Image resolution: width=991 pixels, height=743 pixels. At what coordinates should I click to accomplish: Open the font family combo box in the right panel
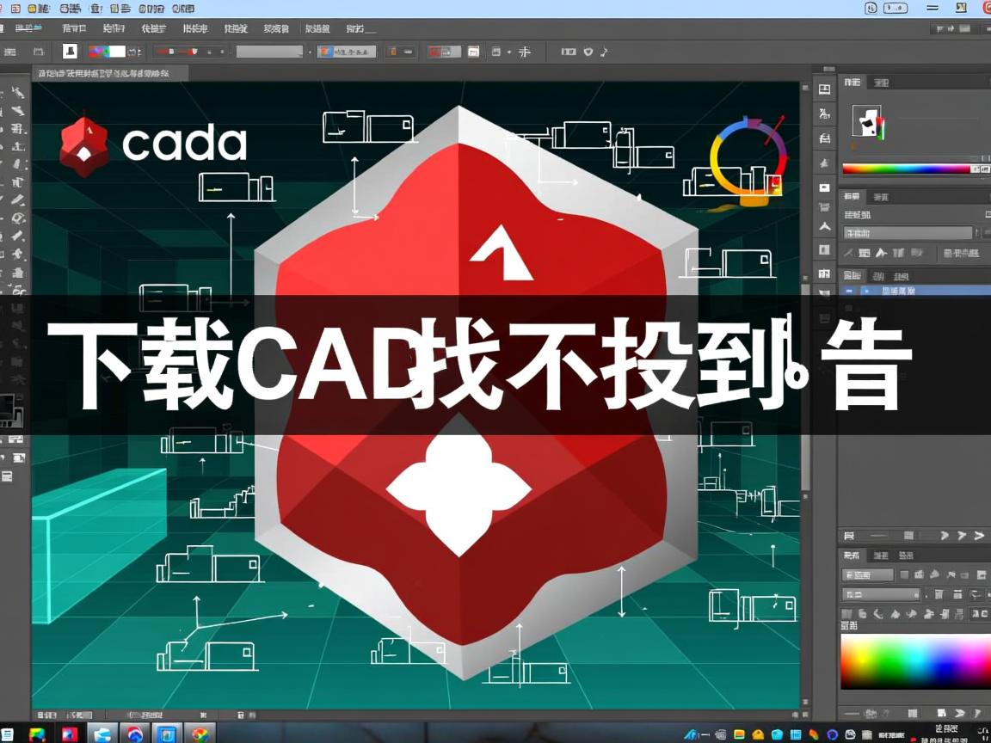(x=908, y=232)
